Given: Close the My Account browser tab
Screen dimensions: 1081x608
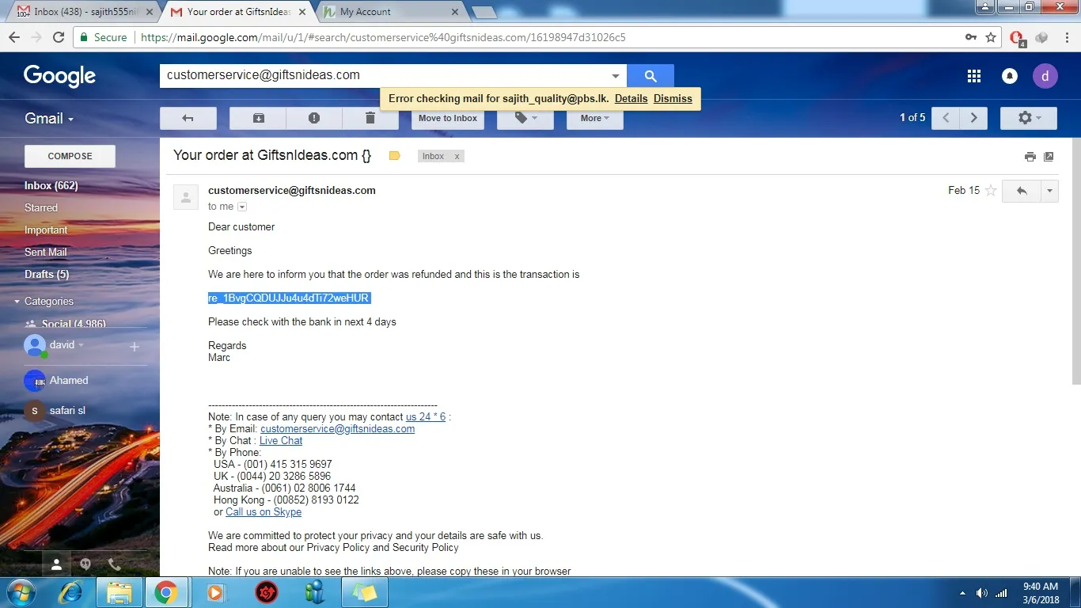Looking at the screenshot, I should coord(455,12).
